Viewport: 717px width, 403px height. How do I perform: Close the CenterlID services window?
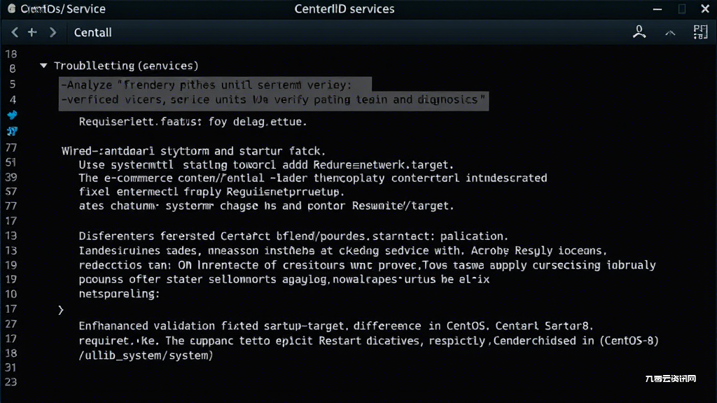click(x=705, y=8)
